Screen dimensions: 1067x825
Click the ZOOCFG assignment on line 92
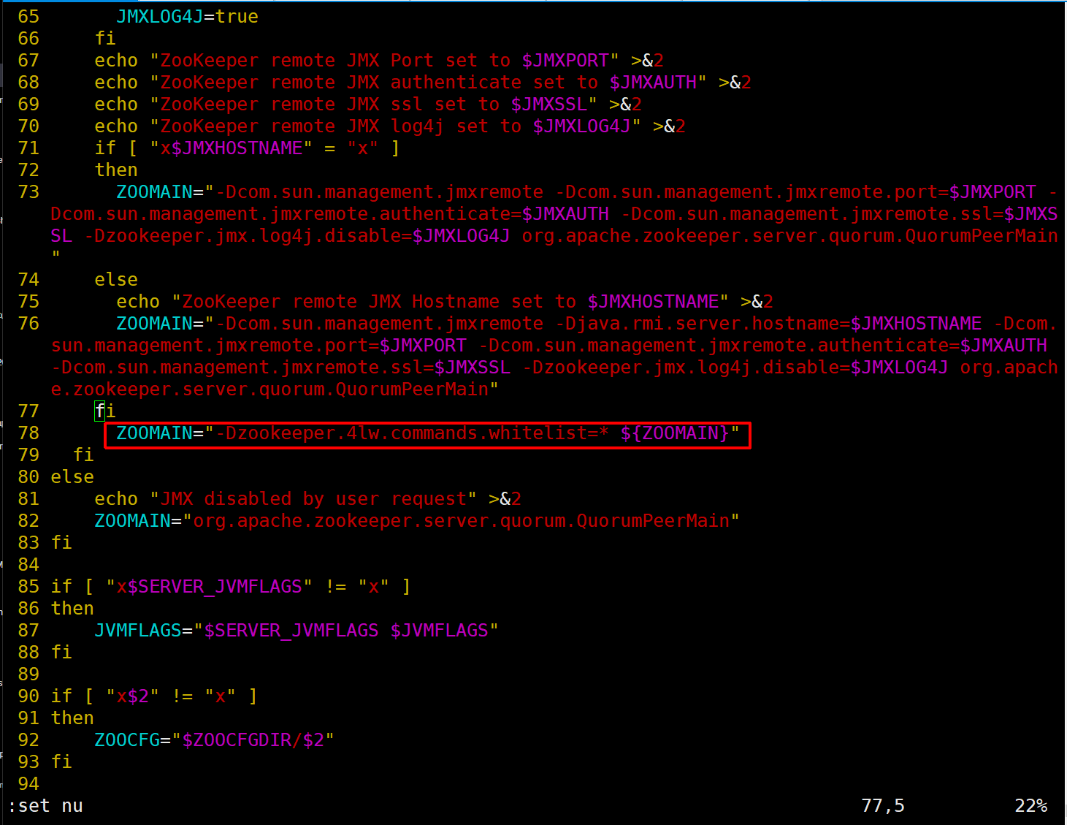point(127,740)
